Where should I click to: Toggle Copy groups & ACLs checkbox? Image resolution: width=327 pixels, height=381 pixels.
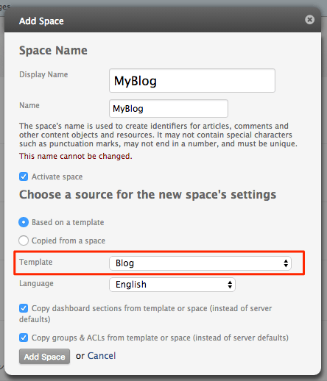click(x=24, y=338)
